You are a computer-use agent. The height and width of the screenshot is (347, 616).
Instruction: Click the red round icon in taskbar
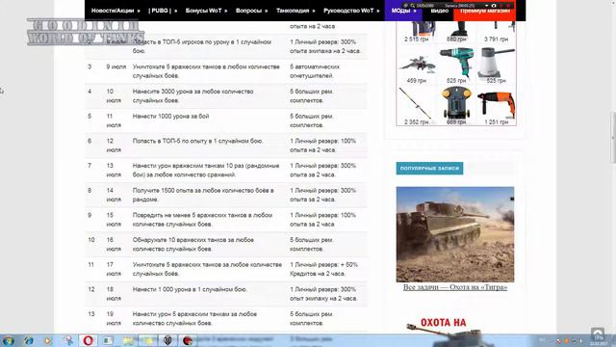click(188, 340)
